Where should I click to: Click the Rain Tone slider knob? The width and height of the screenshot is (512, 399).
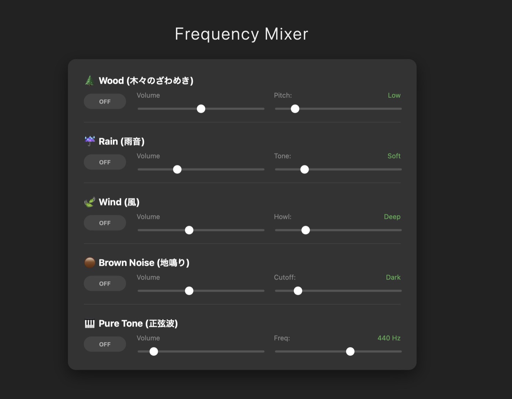pos(304,169)
